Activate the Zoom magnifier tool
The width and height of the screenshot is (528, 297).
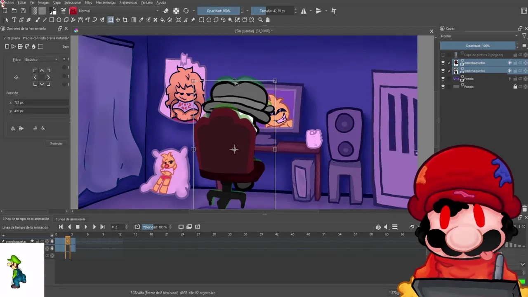point(260,20)
